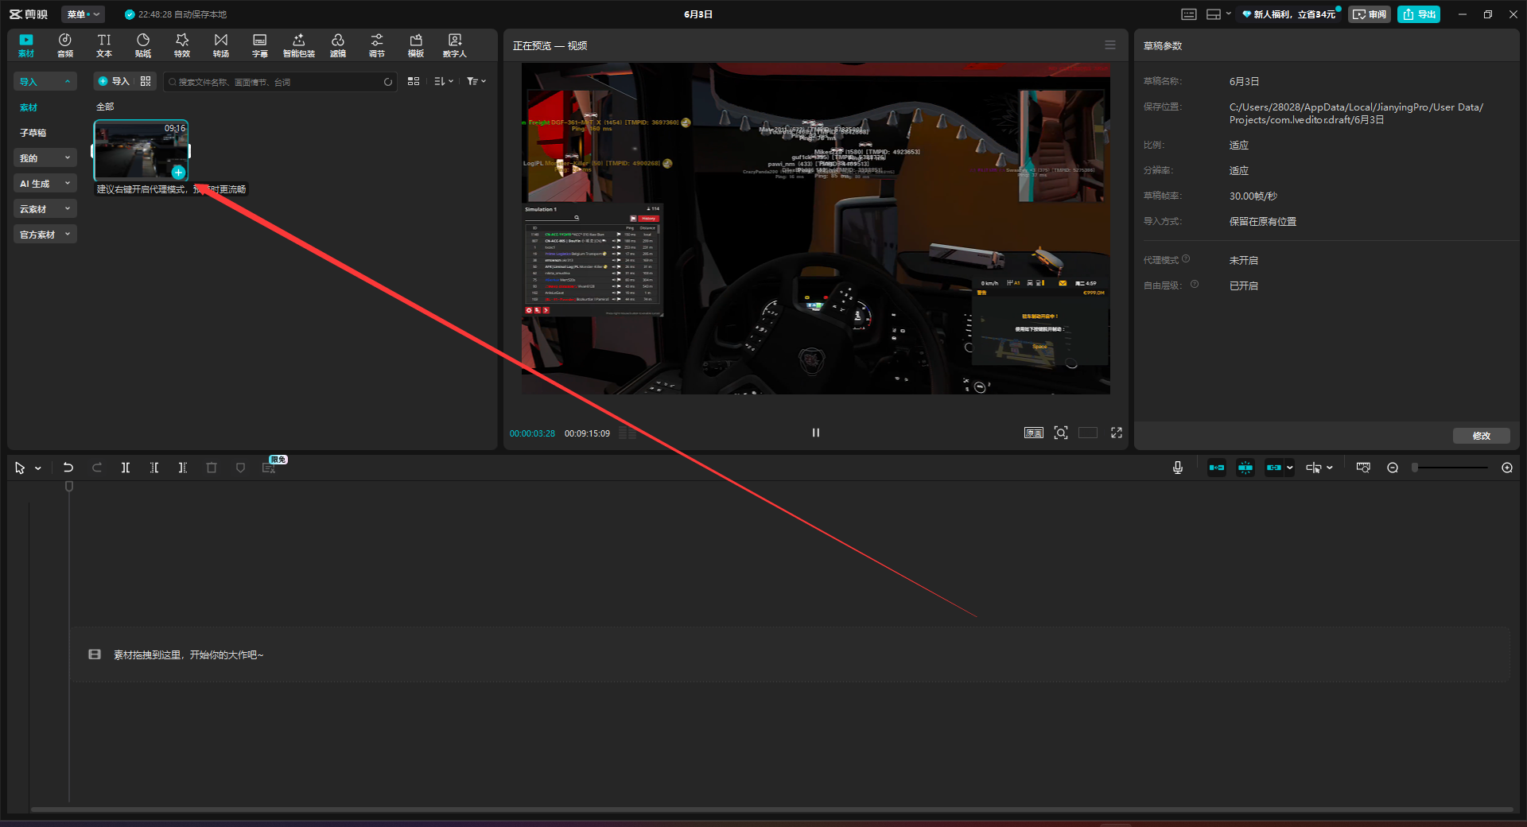
Task: Toggle main track magnet
Action: 1217,468
